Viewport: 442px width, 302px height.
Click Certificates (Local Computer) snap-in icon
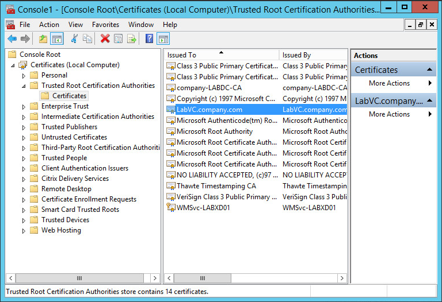click(23, 65)
